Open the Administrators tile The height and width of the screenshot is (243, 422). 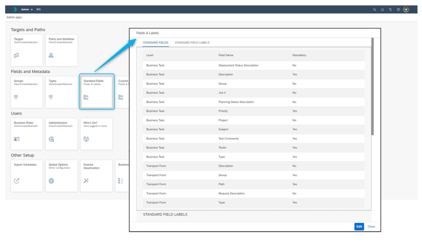[62, 134]
